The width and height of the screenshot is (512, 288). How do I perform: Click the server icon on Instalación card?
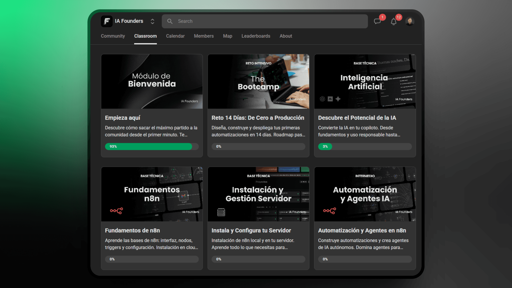221,212
